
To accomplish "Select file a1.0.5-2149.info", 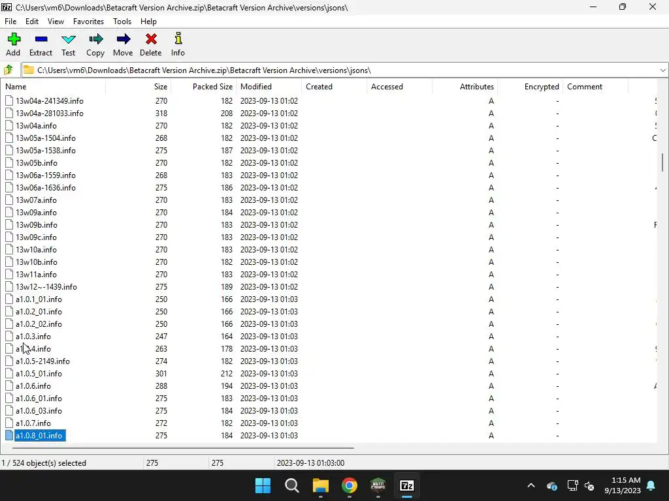I will coord(42,361).
